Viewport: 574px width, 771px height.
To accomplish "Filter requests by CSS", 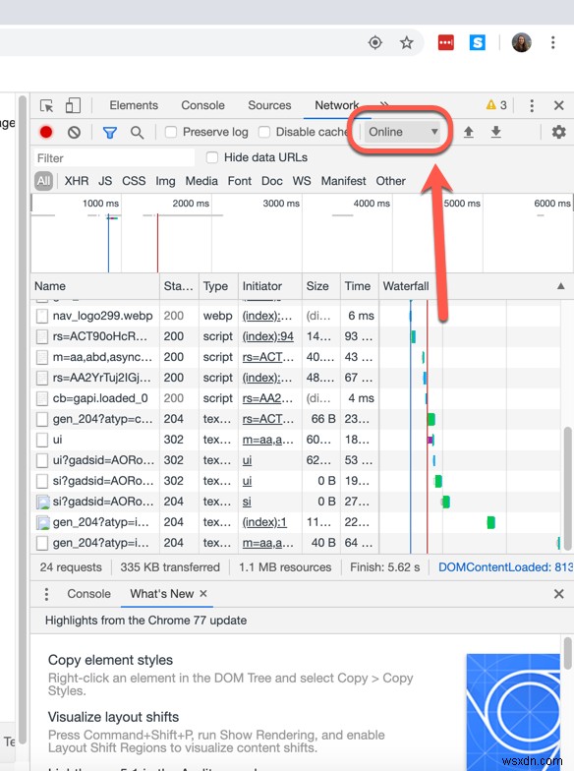I will 134,181.
